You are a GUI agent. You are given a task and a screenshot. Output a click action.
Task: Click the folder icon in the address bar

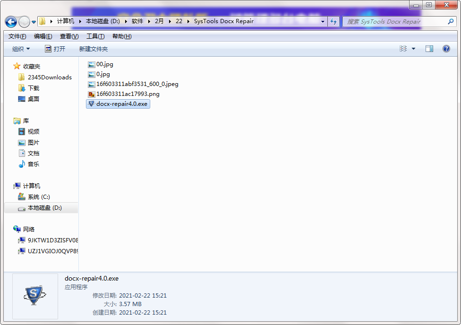(43, 21)
